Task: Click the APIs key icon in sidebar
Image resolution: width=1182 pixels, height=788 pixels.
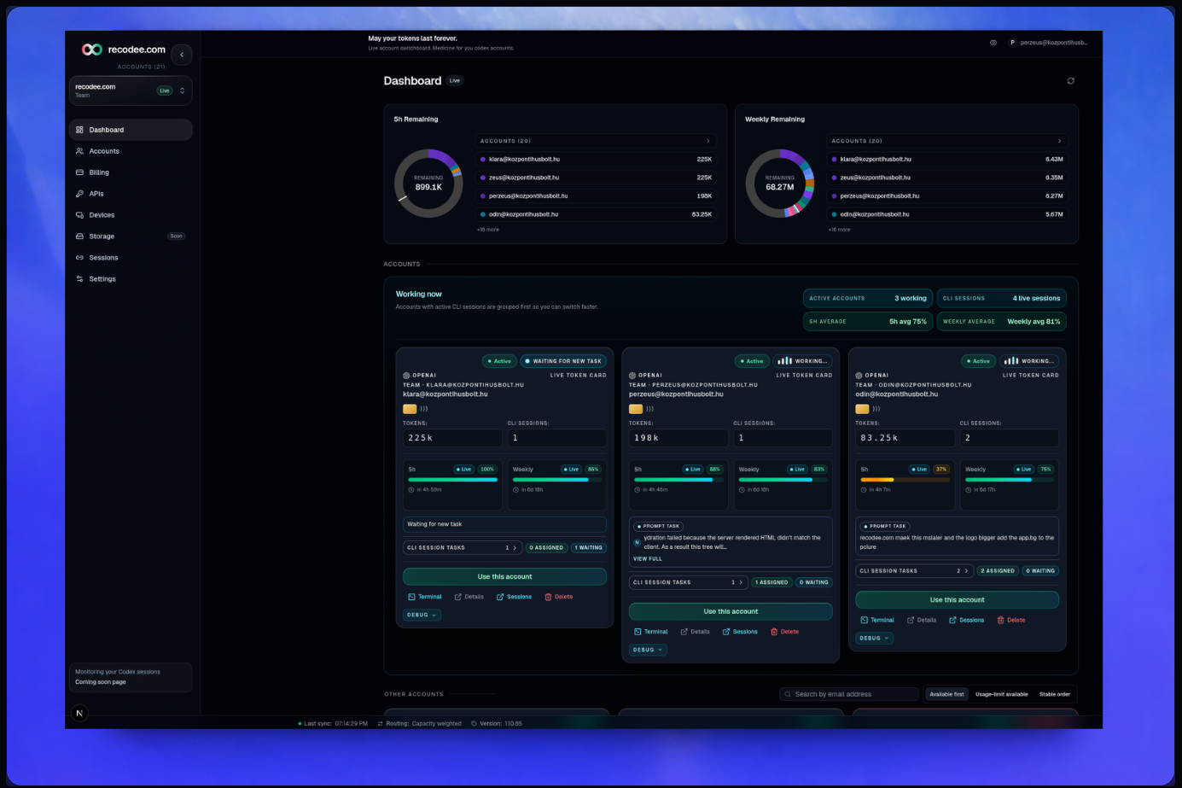Action: [79, 194]
